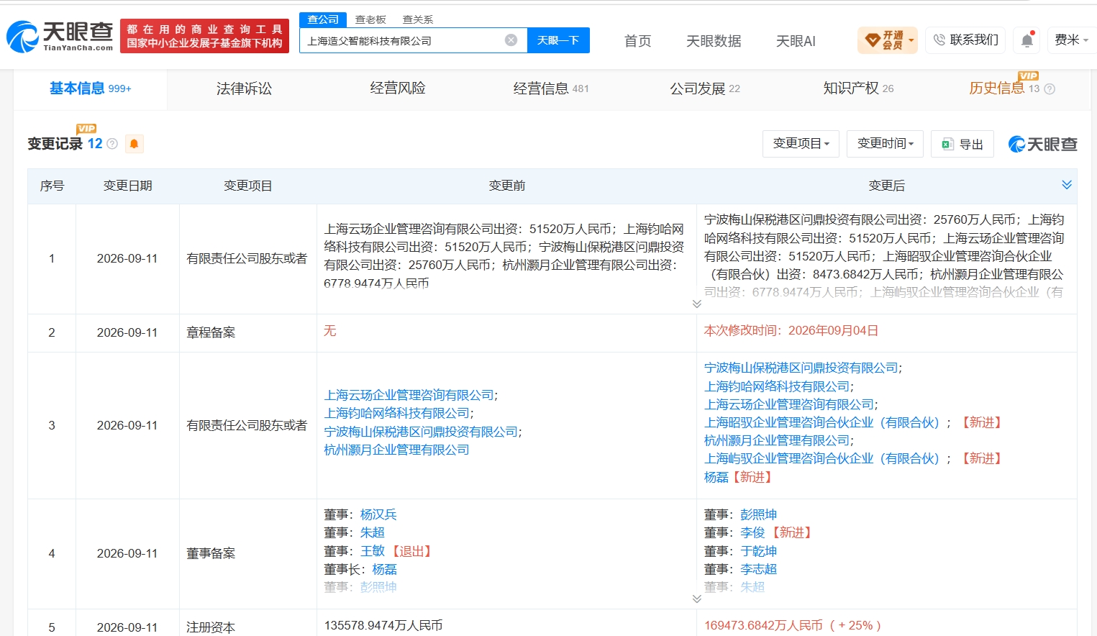Open director 李俊 link marked 新进
The image size is (1097, 636).
(x=752, y=532)
